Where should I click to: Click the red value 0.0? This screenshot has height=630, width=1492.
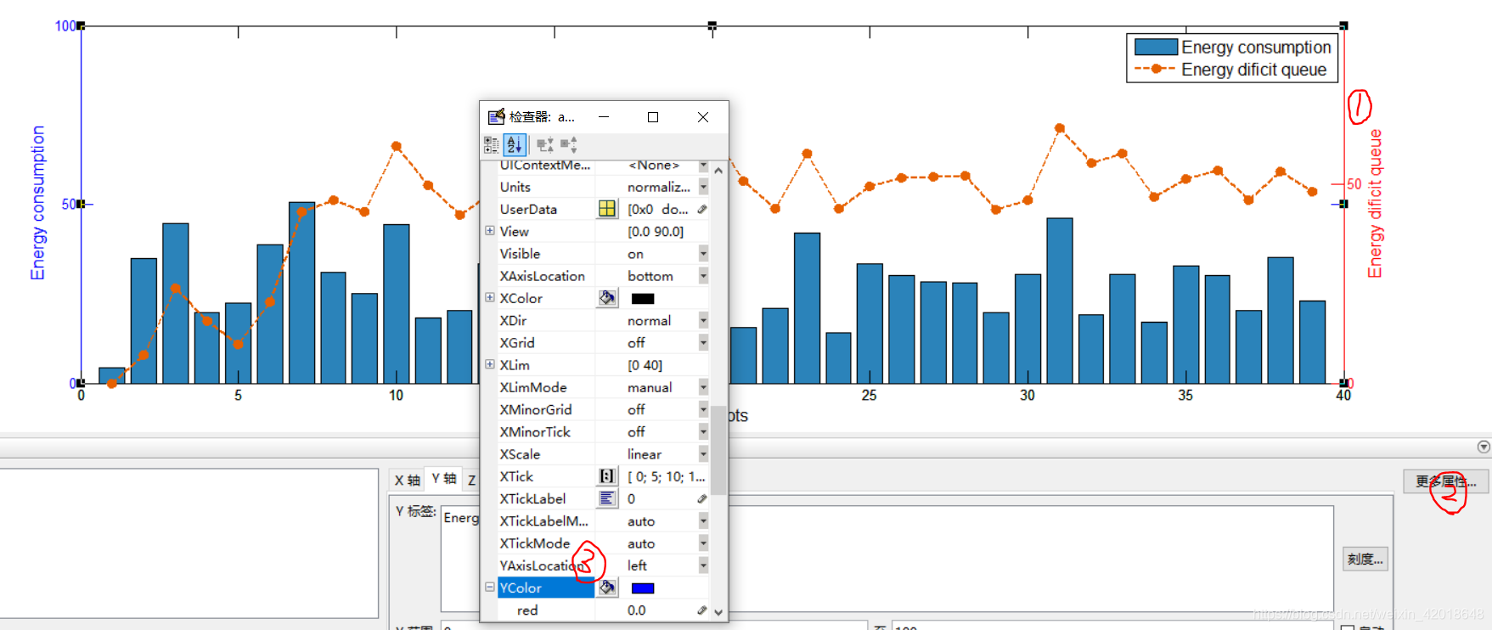tap(636, 610)
